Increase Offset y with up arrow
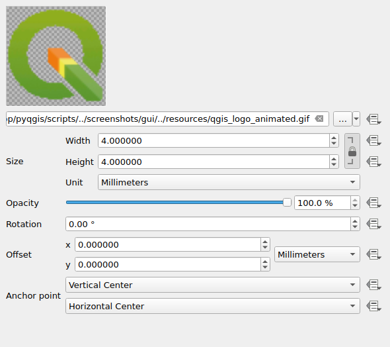Image resolution: width=390 pixels, height=347 pixels. tap(265, 262)
